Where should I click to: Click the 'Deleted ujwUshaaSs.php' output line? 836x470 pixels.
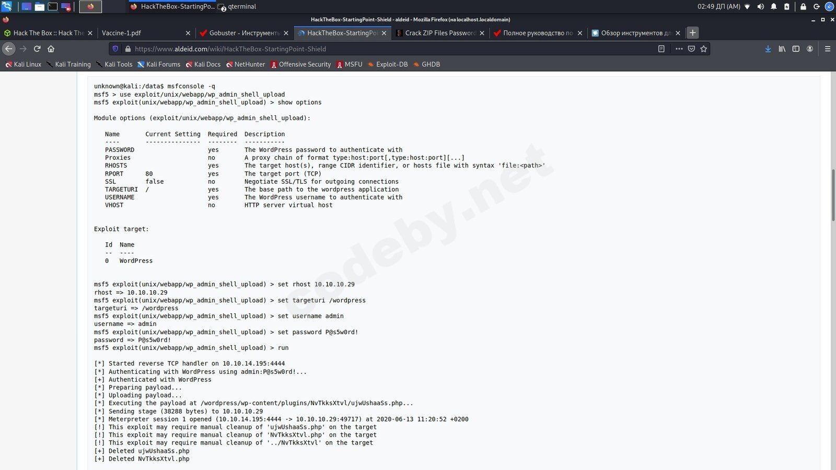tap(142, 451)
